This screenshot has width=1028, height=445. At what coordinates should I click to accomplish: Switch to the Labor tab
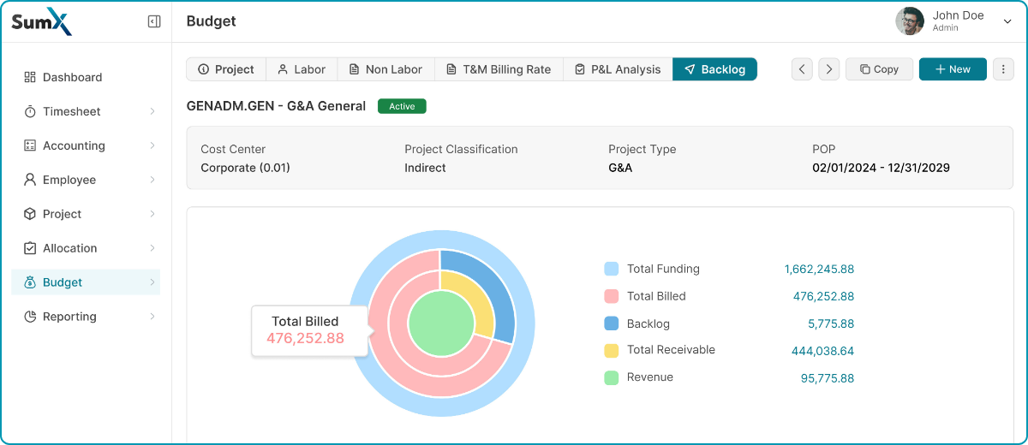[x=302, y=69]
